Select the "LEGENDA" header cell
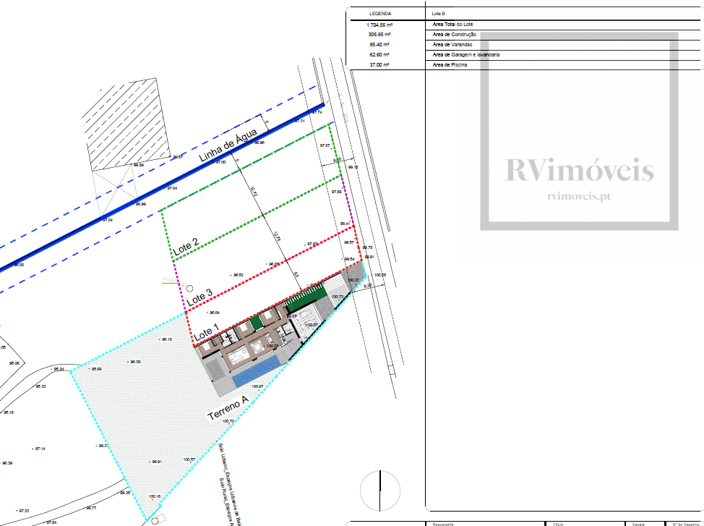Image resolution: width=704 pixels, height=526 pixels. [380, 14]
